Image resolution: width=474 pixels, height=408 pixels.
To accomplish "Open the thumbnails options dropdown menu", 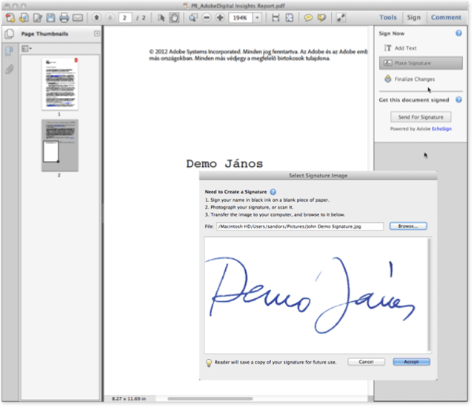I will (27, 48).
